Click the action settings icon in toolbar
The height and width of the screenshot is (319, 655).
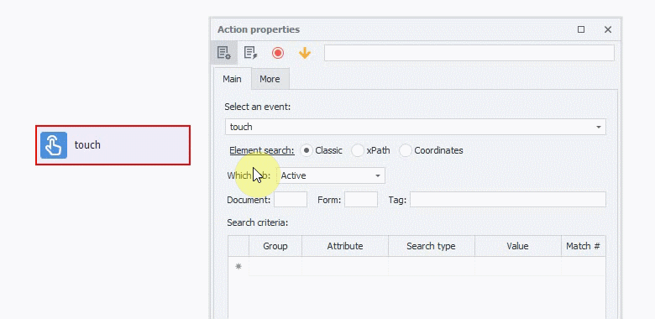(224, 53)
